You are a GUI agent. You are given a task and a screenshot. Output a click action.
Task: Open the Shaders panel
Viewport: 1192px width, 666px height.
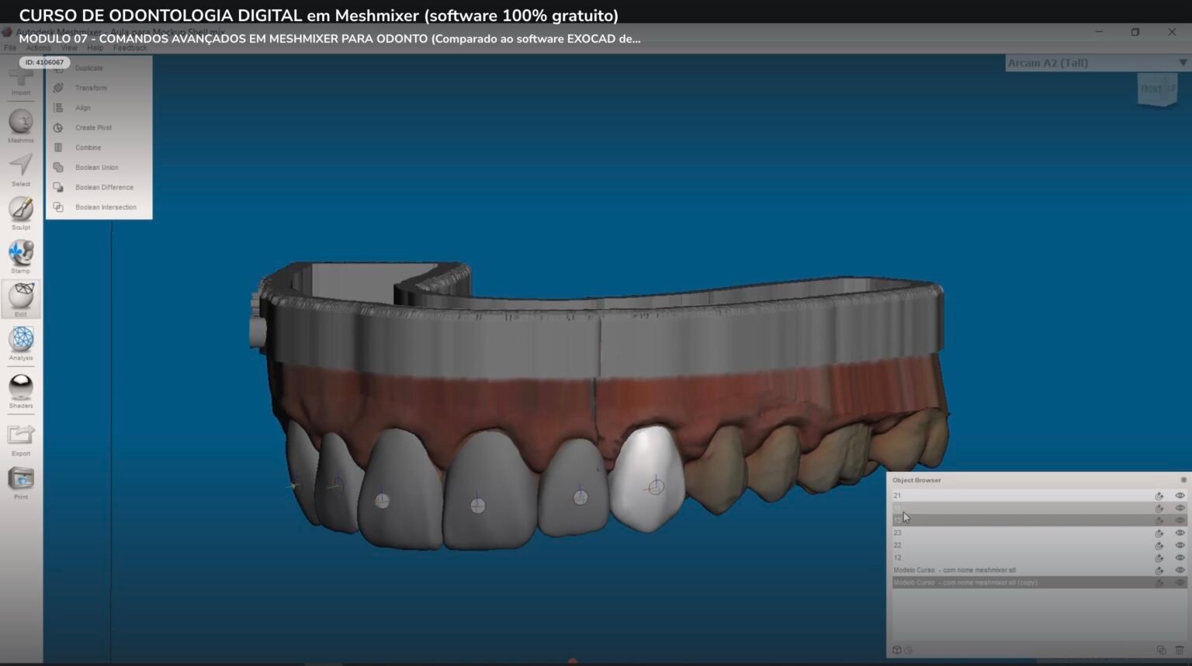coord(20,387)
